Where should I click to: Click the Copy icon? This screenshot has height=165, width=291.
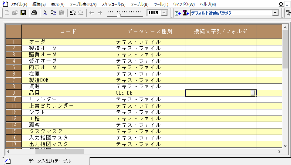pos(53,13)
